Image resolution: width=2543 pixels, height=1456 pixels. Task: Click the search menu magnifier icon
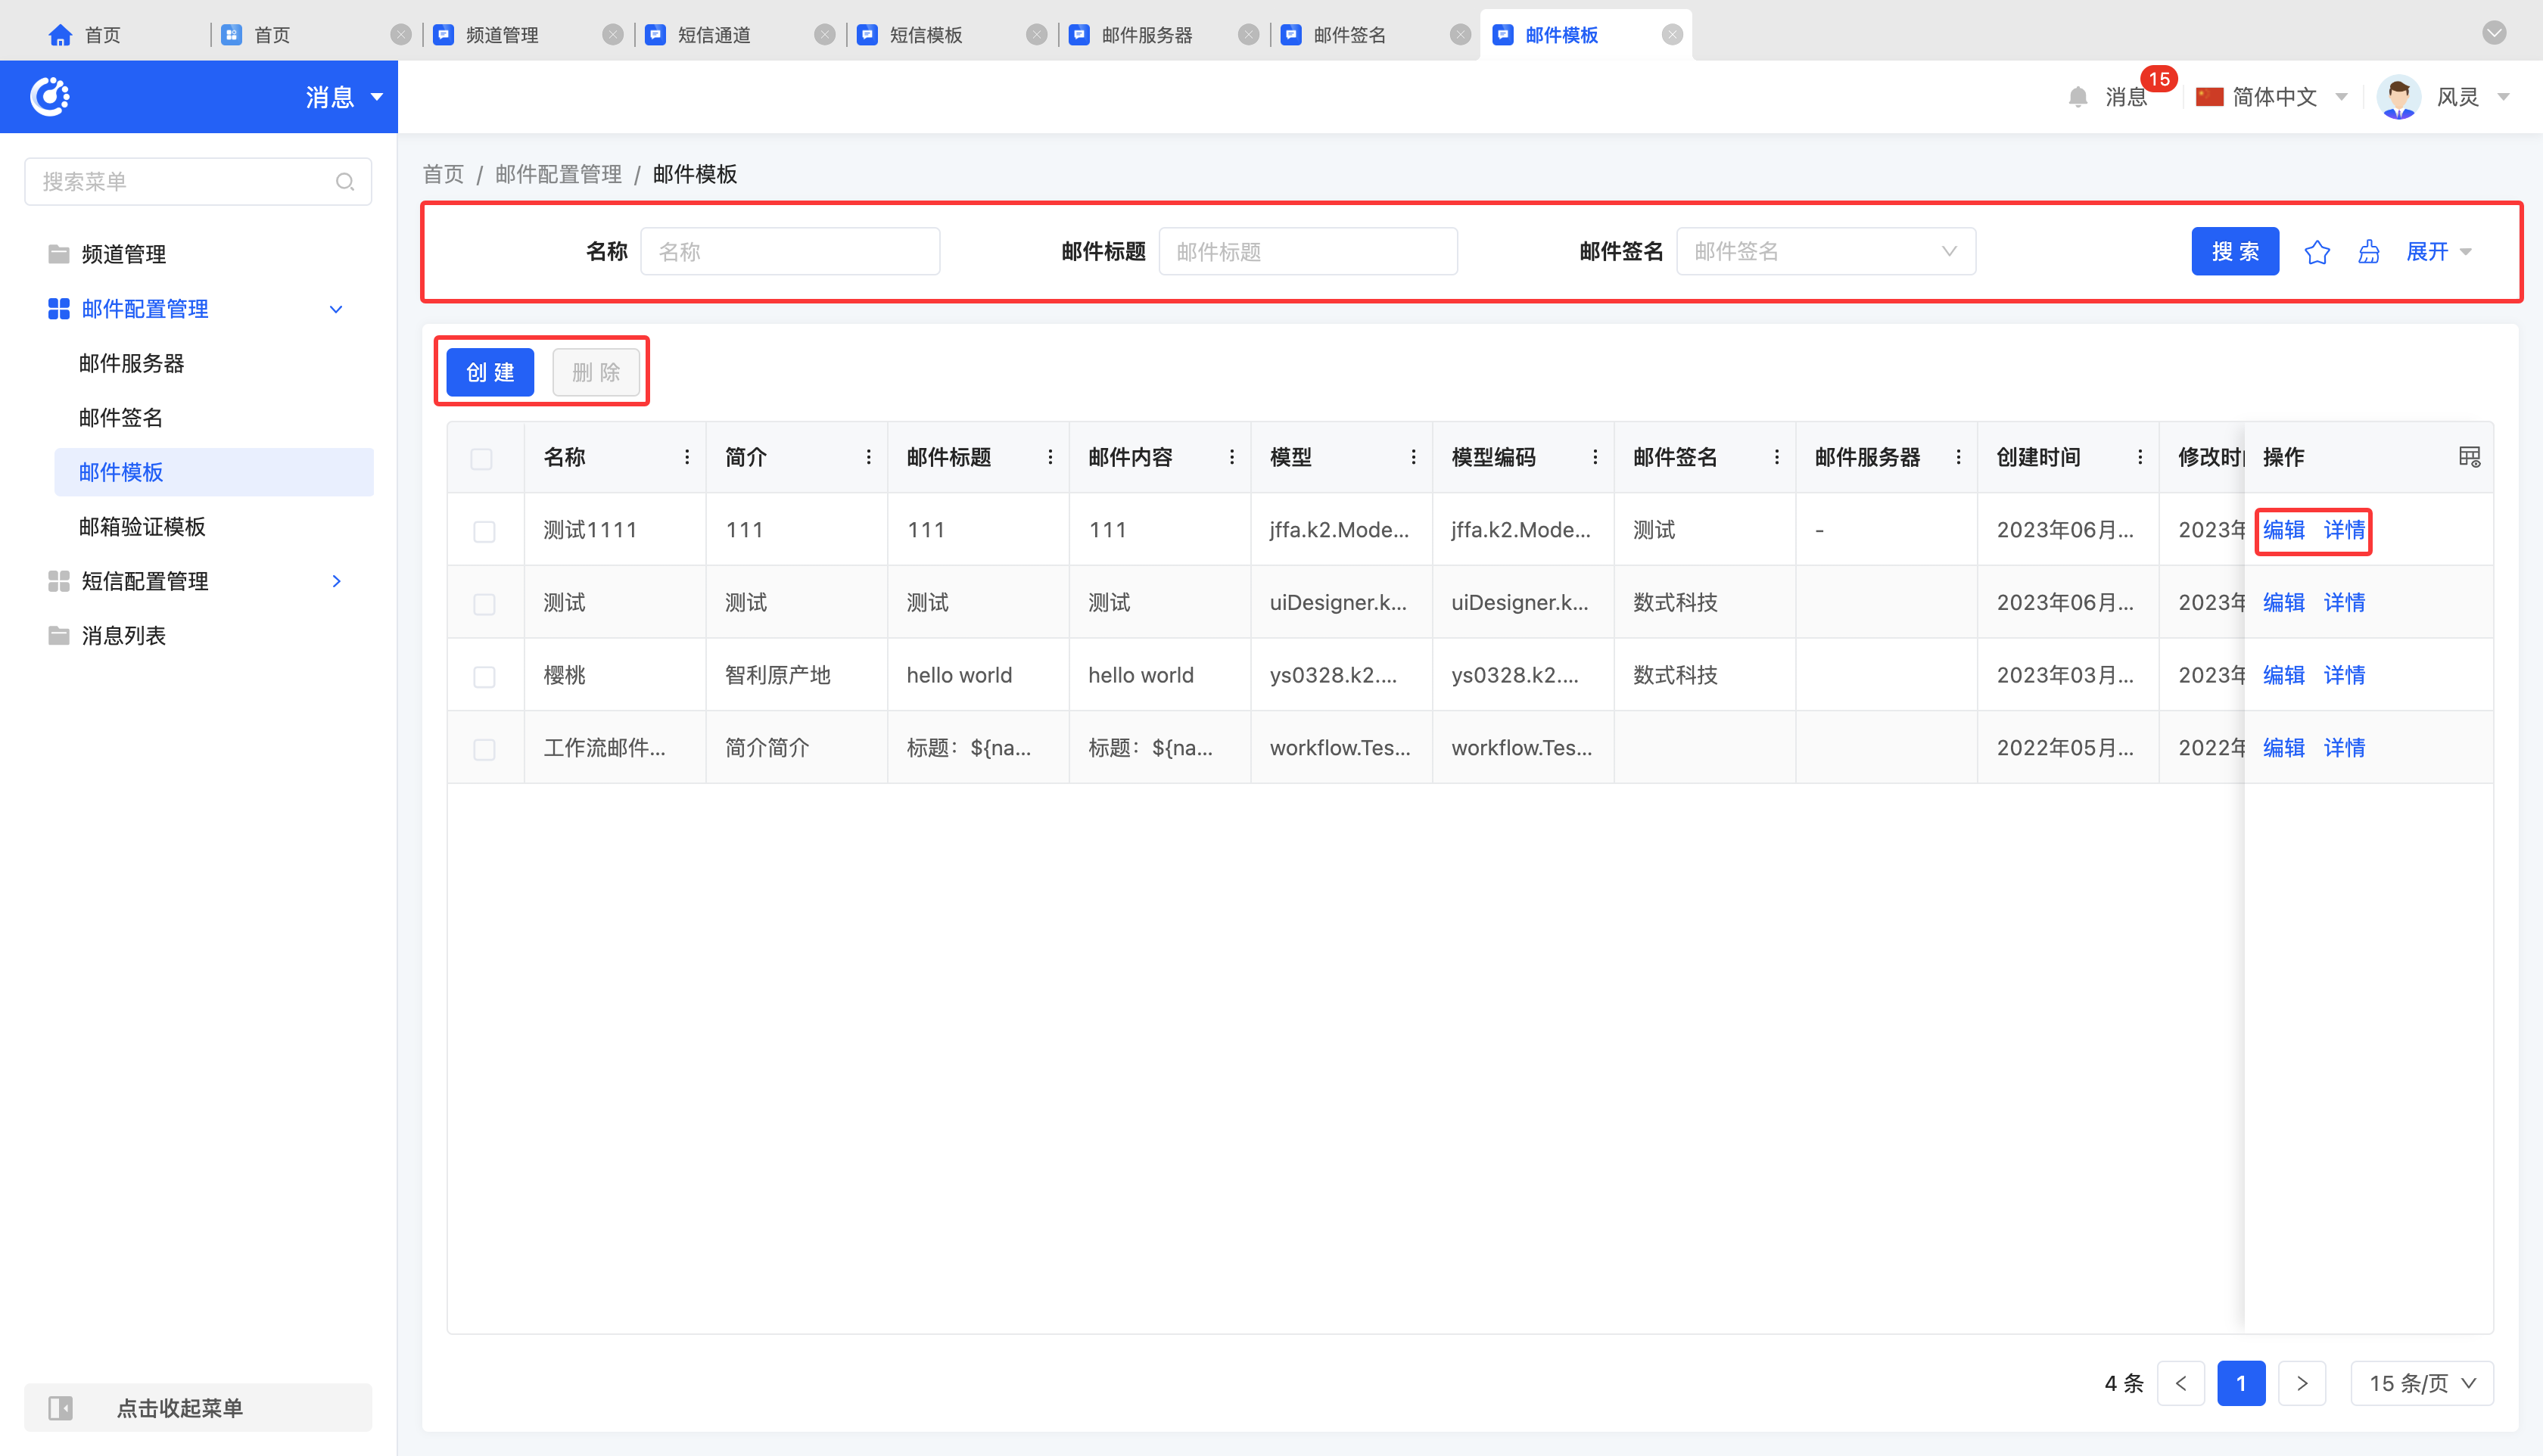[x=345, y=182]
